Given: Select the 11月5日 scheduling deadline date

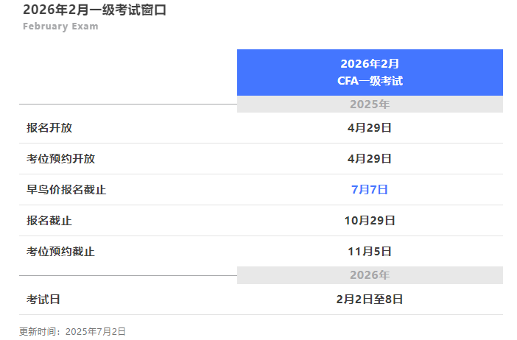Looking at the screenshot, I should (x=370, y=252).
